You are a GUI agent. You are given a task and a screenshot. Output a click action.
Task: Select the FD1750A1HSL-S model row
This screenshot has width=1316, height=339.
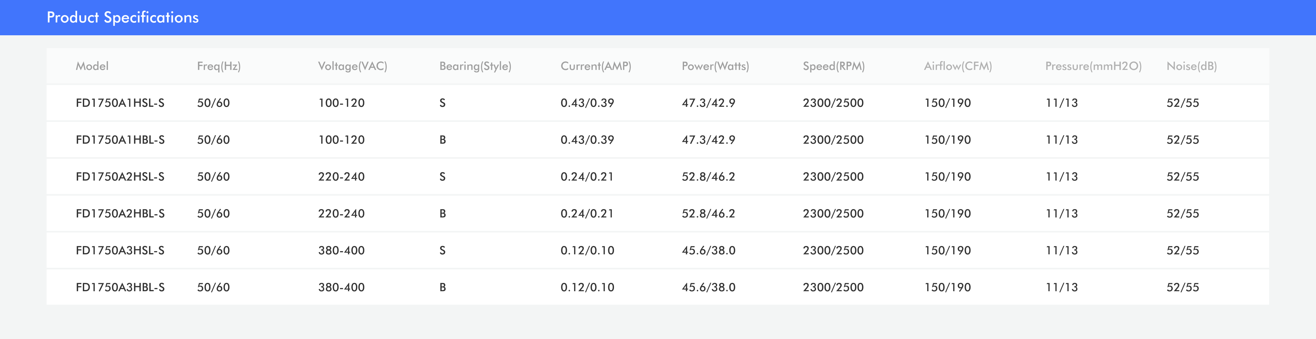click(657, 103)
